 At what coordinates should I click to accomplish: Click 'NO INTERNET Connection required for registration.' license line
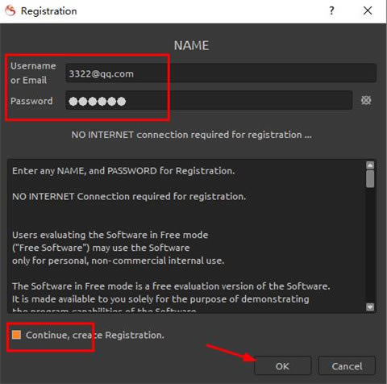point(129,196)
